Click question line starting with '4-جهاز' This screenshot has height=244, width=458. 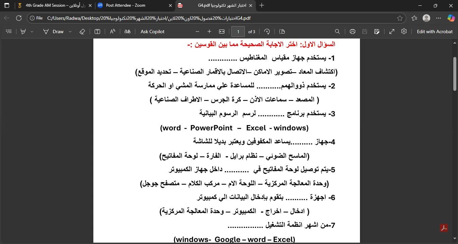(x=264, y=141)
